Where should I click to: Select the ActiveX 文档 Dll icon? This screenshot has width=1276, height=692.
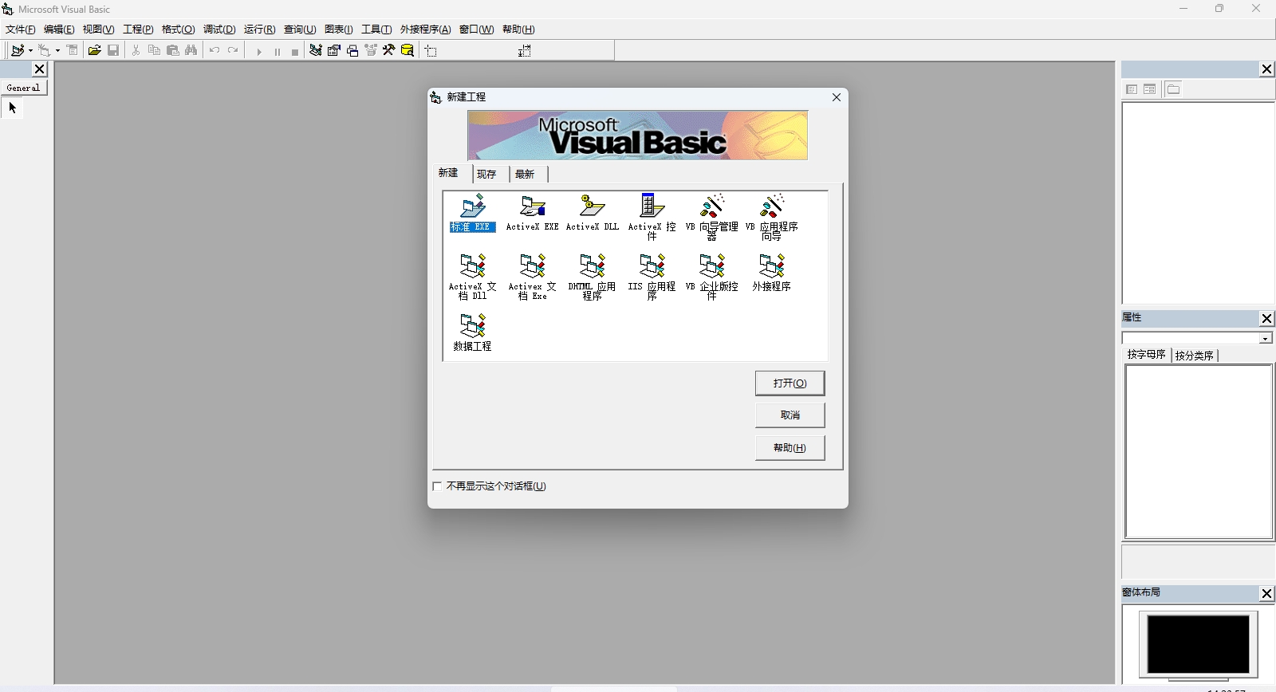click(472, 277)
